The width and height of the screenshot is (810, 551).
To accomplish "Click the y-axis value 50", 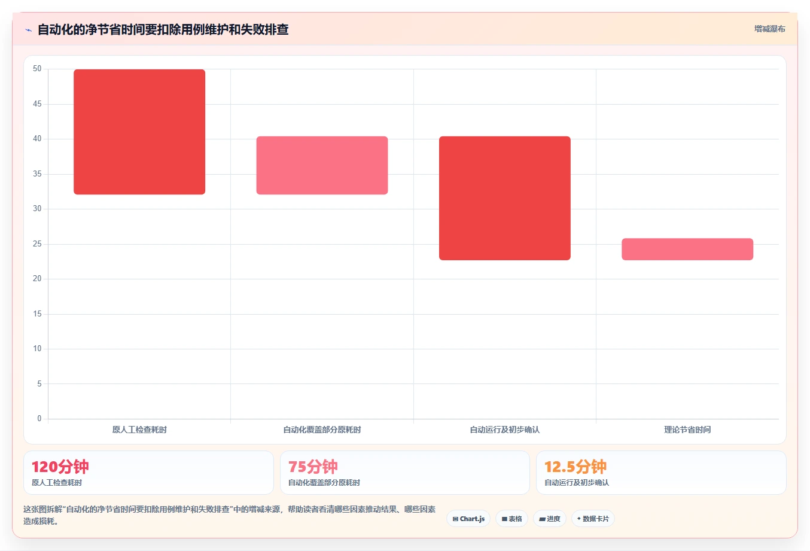I will click(37, 69).
